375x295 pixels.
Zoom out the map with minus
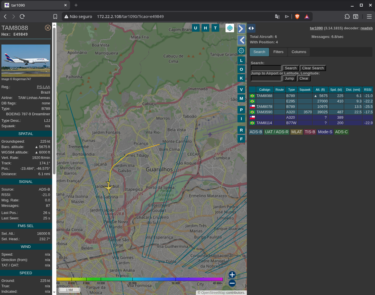point(232,283)
